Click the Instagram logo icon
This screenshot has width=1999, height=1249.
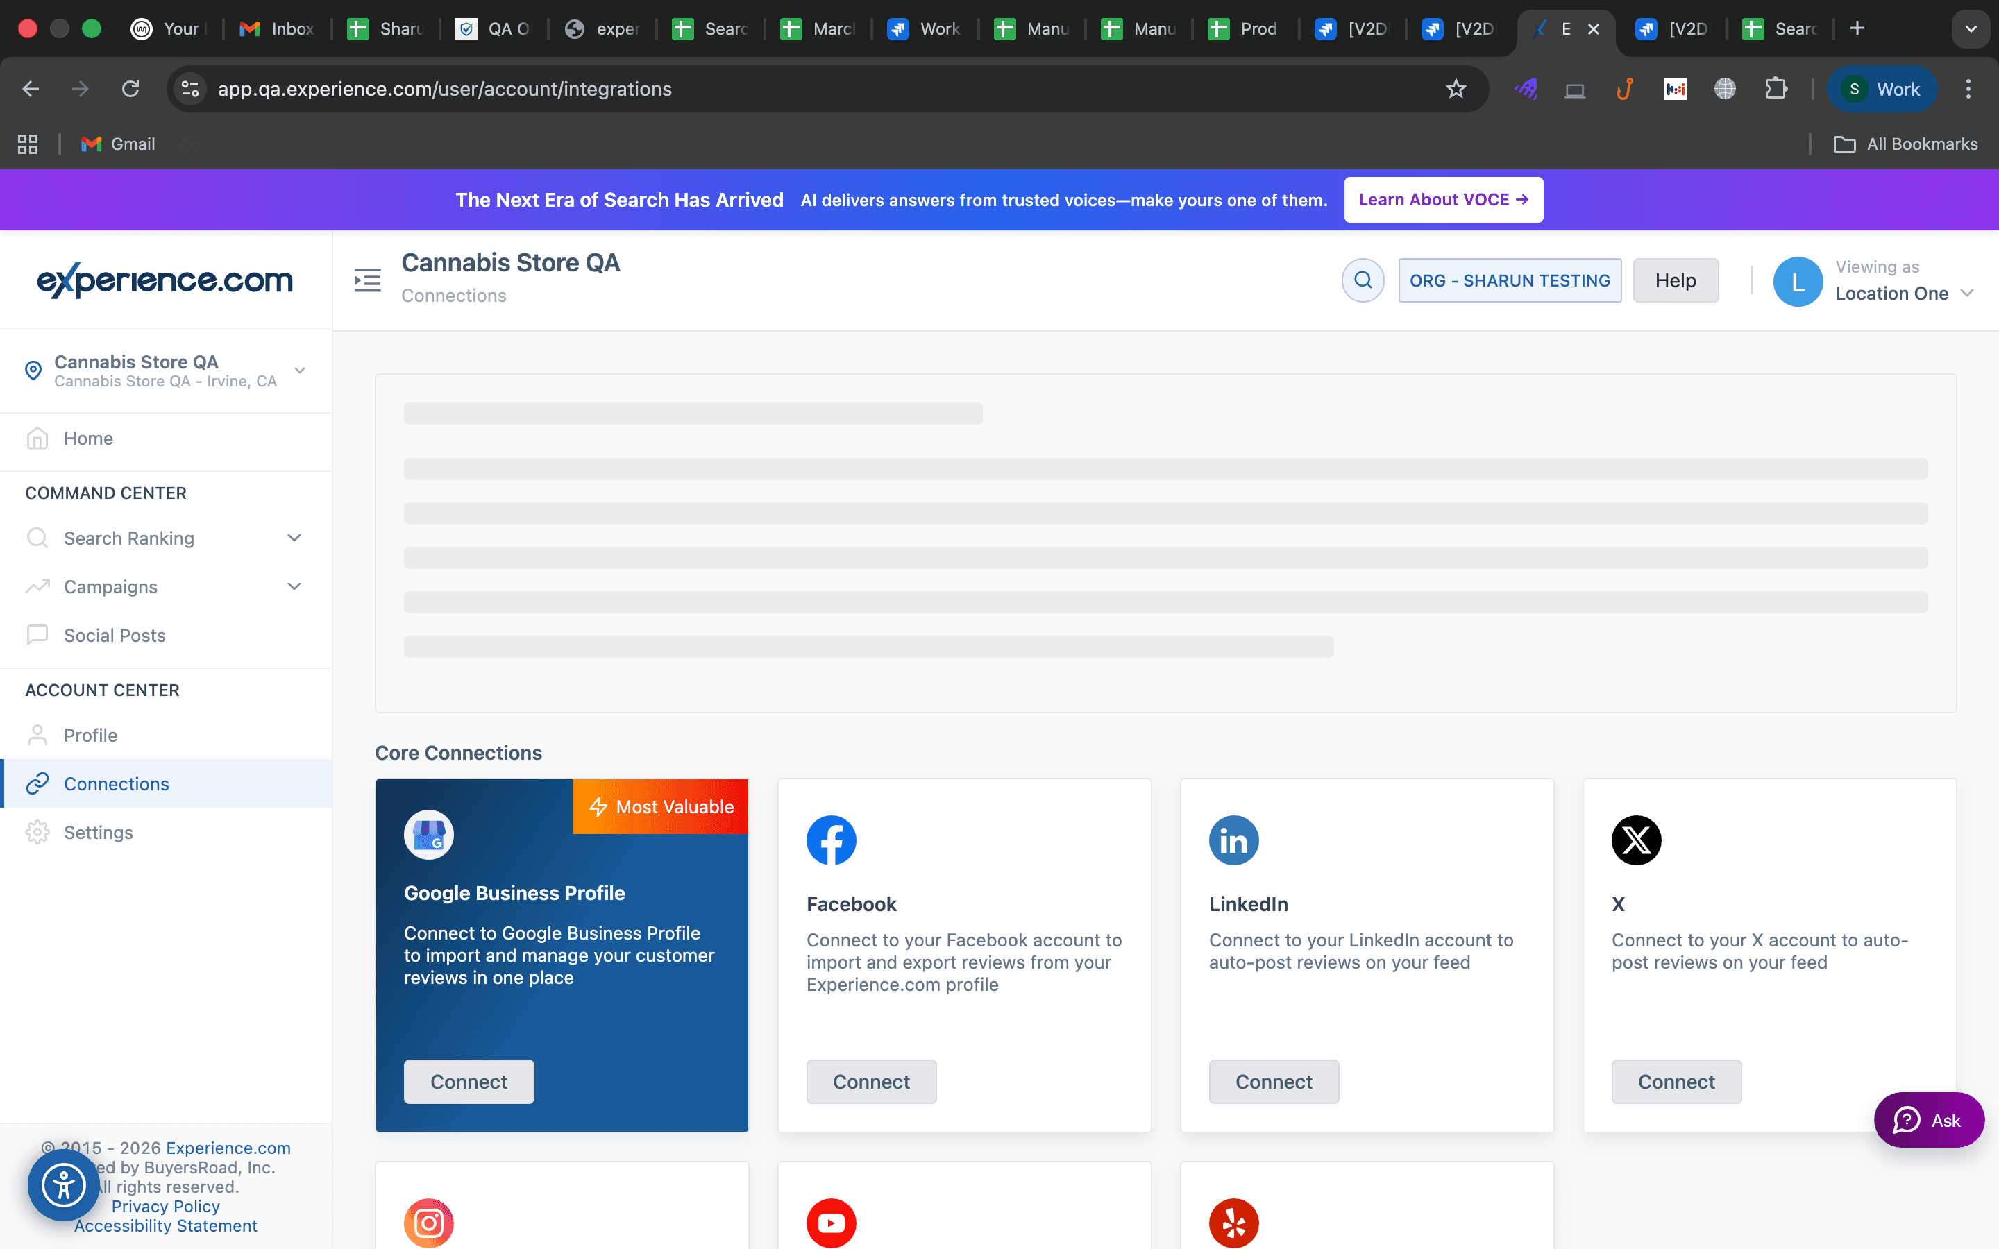429,1223
